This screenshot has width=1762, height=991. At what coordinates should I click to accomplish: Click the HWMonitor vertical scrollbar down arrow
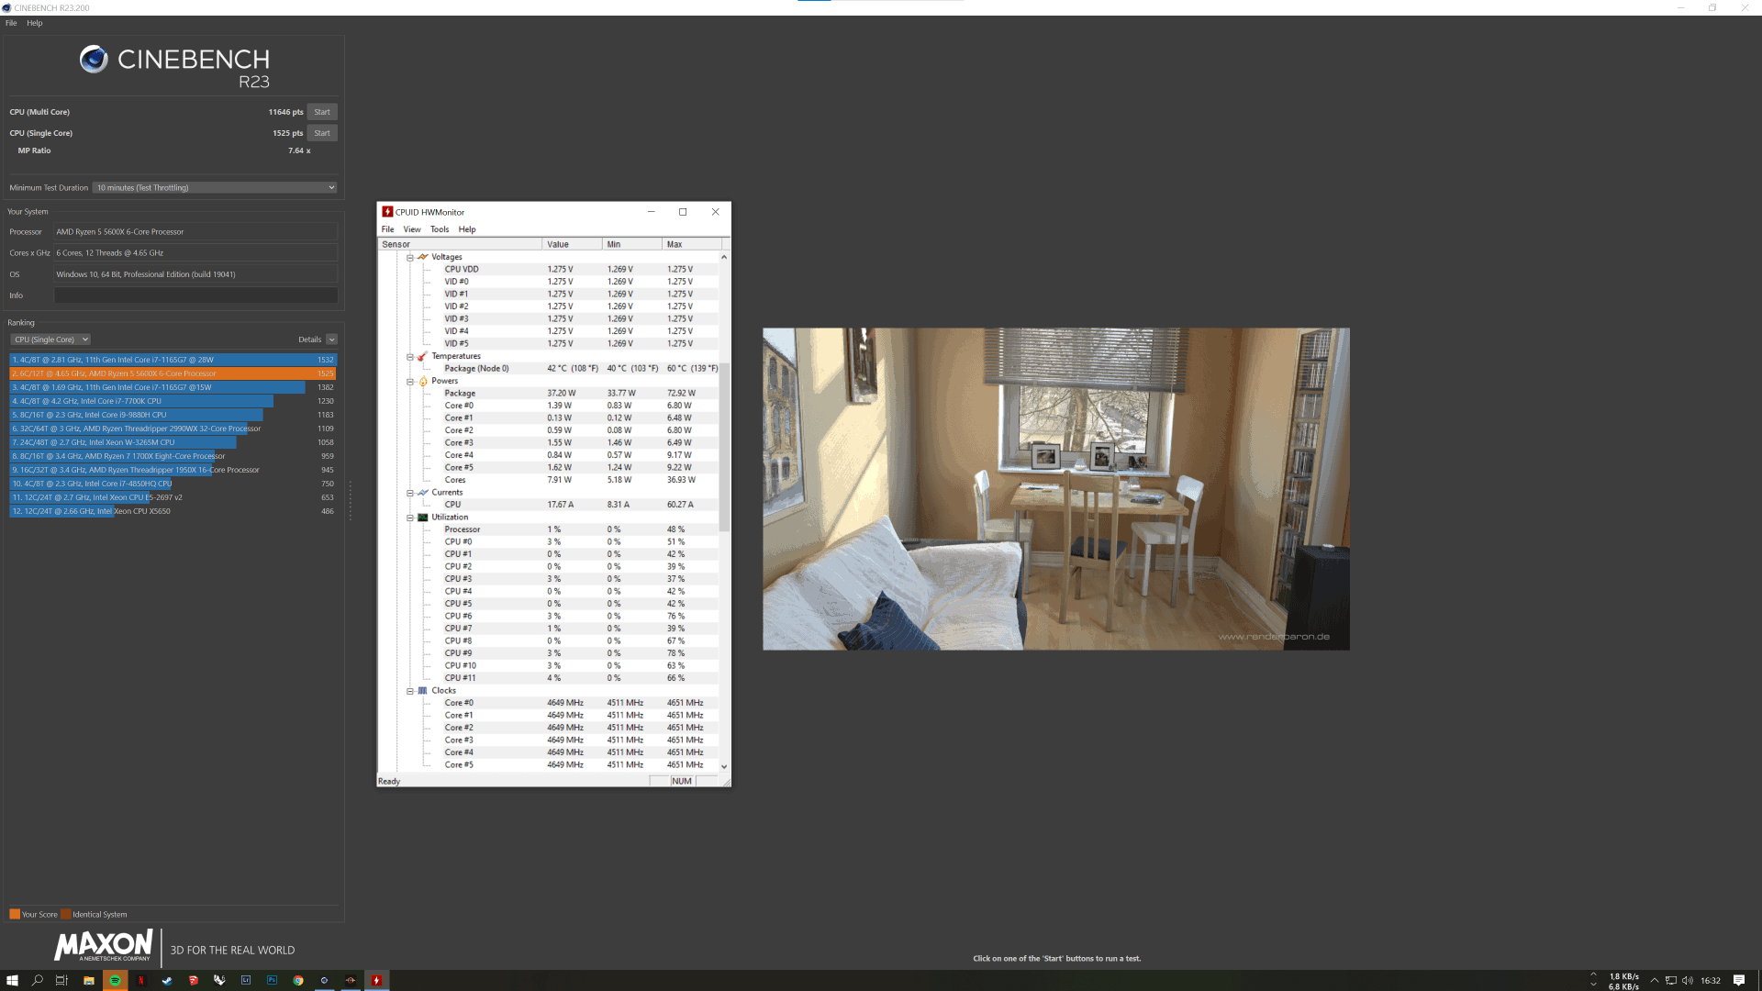point(724,767)
